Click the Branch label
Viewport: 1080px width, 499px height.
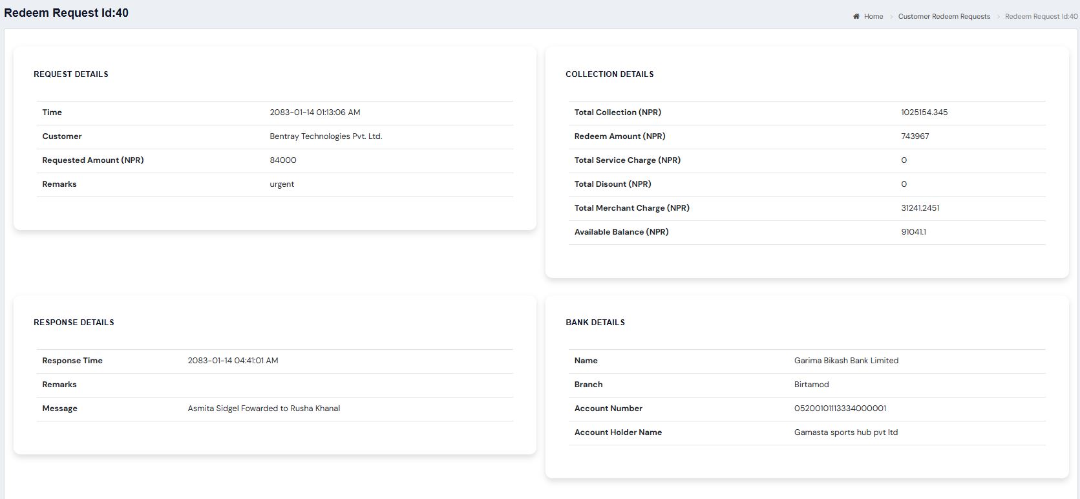click(589, 385)
